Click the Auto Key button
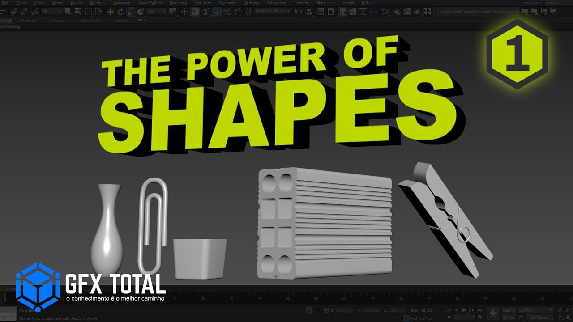 [509, 310]
